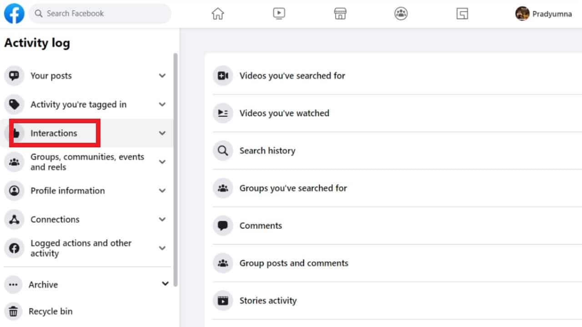
Task: Open the Comments activity entry
Action: [261, 226]
